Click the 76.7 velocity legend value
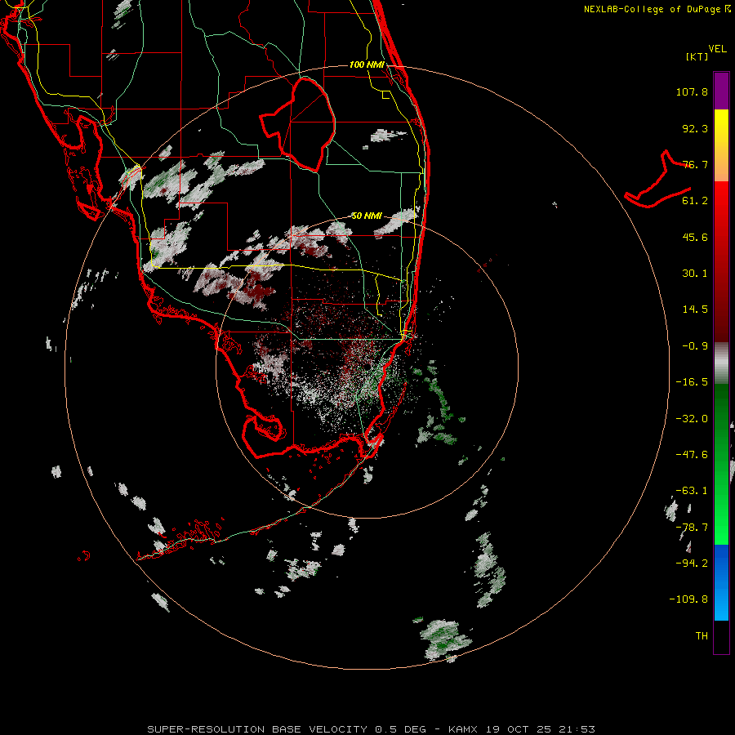735x735 pixels. coord(695,164)
